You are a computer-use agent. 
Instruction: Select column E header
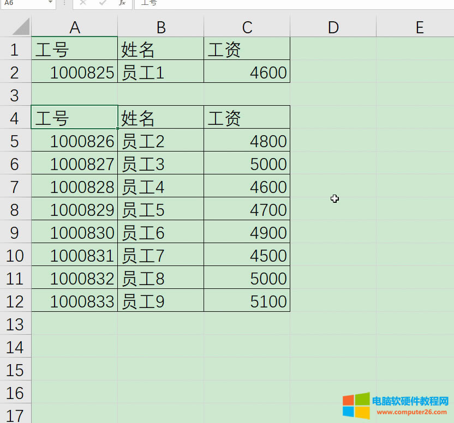(419, 27)
